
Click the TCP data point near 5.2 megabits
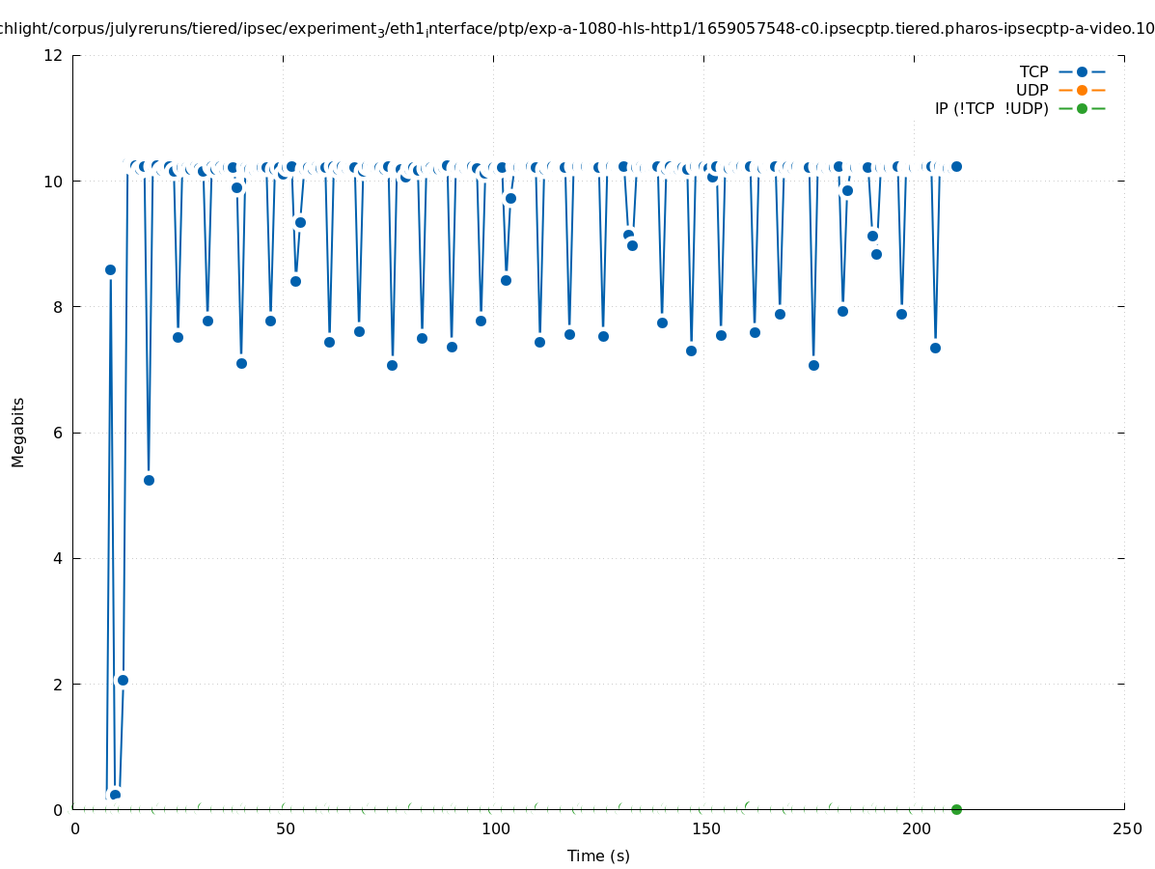[x=149, y=480]
